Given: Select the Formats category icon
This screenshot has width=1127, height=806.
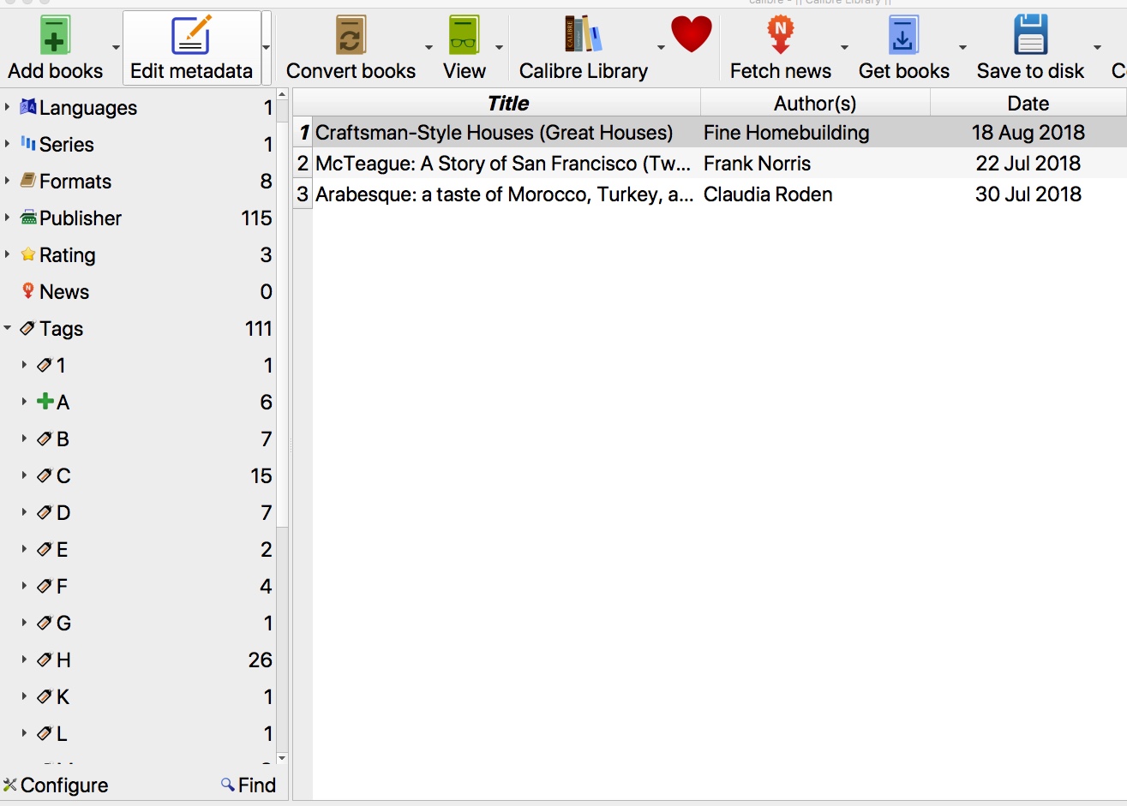Looking at the screenshot, I should 28,181.
